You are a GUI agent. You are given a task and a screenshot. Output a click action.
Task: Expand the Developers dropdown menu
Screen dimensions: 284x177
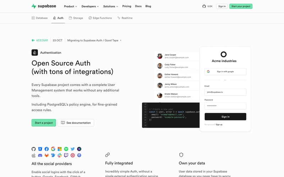pos(90,6)
